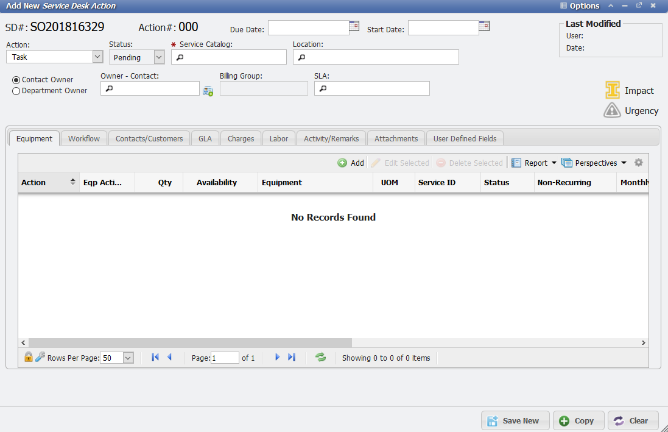Image resolution: width=668 pixels, height=432 pixels.
Task: Click the Equipment column header
Action: 315,183
